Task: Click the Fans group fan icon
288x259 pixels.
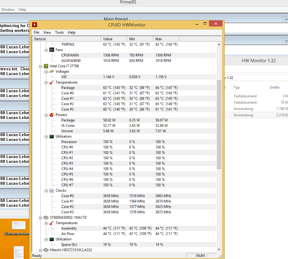Action: point(52,50)
